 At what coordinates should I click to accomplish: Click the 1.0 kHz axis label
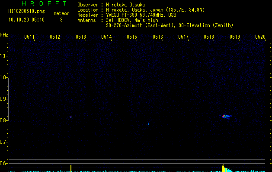3,77
